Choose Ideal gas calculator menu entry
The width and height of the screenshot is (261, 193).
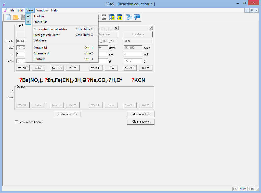[x=62, y=35]
